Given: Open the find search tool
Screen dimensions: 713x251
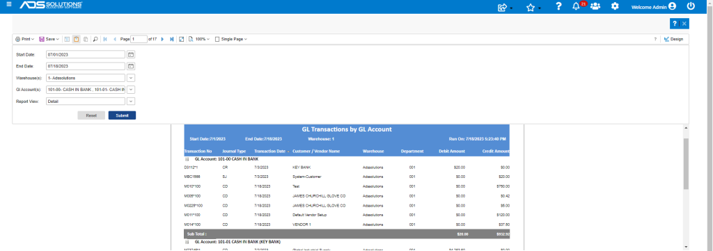Looking at the screenshot, I should (95, 40).
